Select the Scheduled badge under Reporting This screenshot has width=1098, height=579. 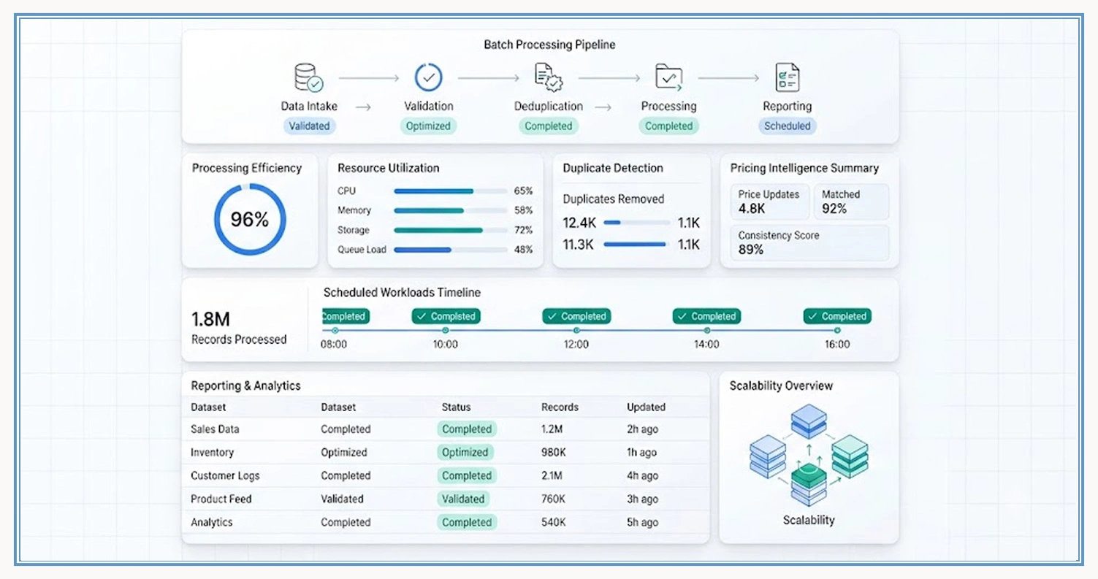(x=787, y=126)
